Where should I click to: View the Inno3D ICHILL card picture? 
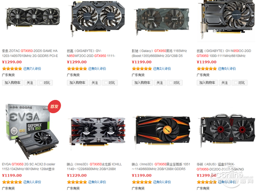(x=98, y=132)
